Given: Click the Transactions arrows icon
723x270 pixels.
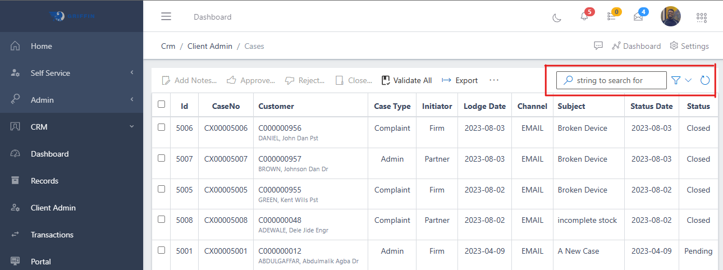Looking at the screenshot, I should coord(16,235).
